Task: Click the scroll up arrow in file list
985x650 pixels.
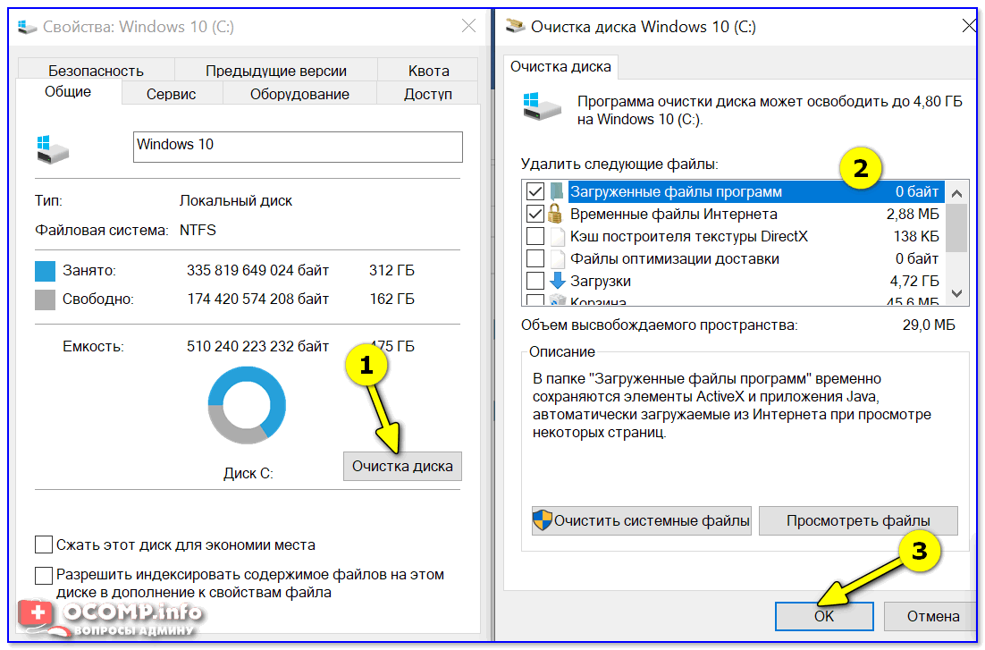Action: click(956, 193)
